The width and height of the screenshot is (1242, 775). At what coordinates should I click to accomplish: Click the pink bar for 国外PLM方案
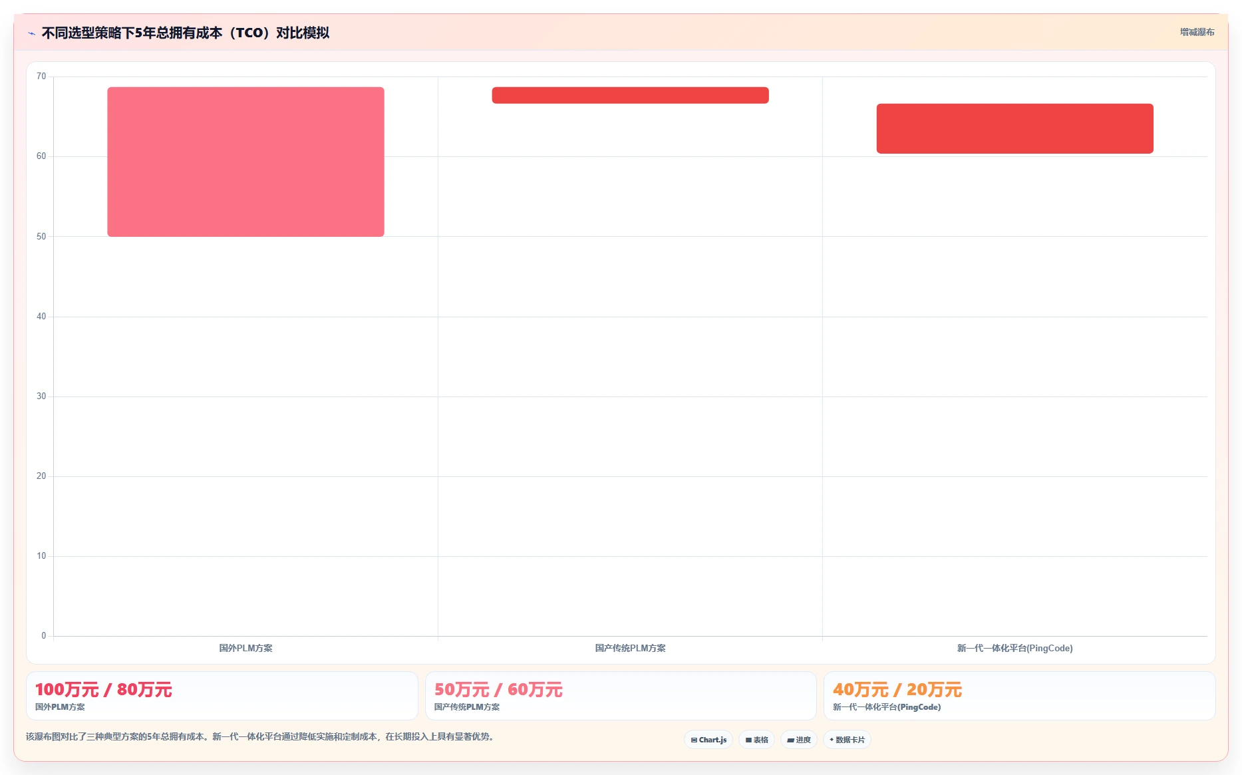pyautogui.click(x=245, y=162)
